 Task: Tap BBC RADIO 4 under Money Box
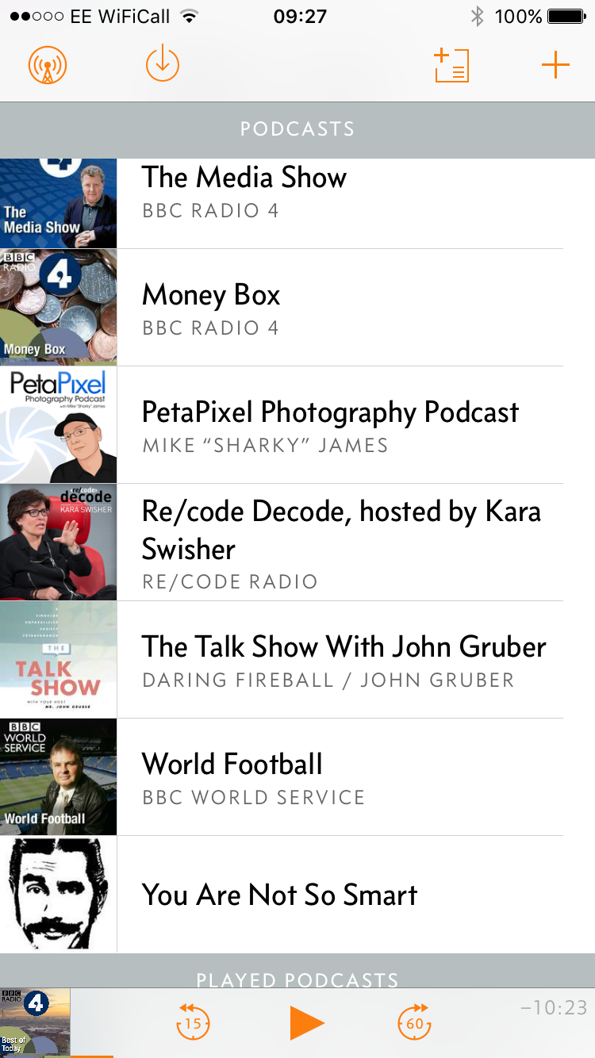tap(211, 328)
